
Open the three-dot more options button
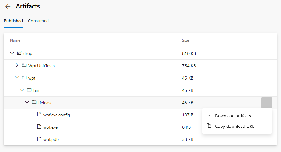(267, 103)
